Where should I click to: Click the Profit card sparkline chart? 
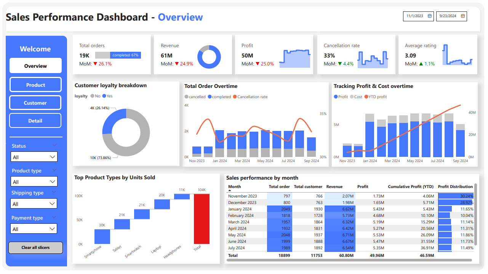tap(294, 59)
